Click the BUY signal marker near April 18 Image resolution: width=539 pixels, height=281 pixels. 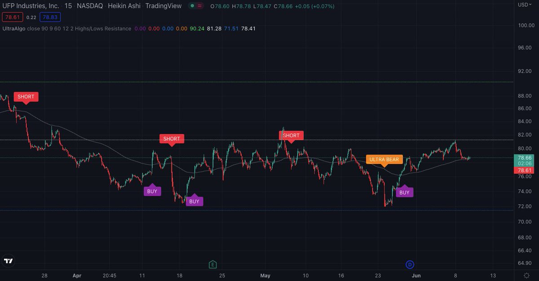pos(194,201)
